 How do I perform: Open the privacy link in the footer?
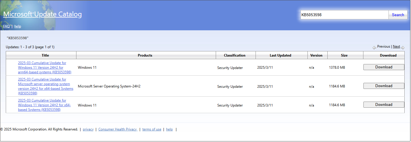[88, 129]
